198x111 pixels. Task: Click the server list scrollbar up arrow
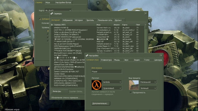click(146, 25)
